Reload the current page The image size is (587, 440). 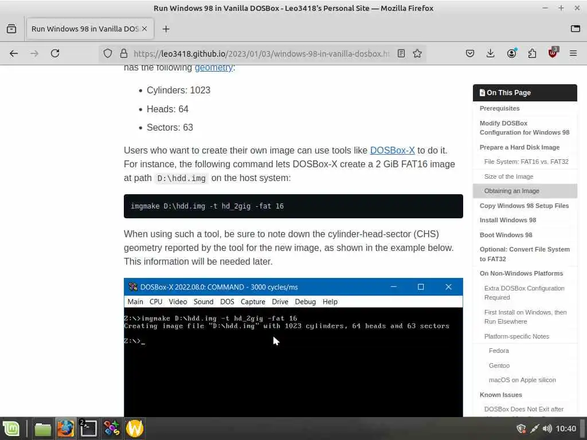(x=55, y=53)
